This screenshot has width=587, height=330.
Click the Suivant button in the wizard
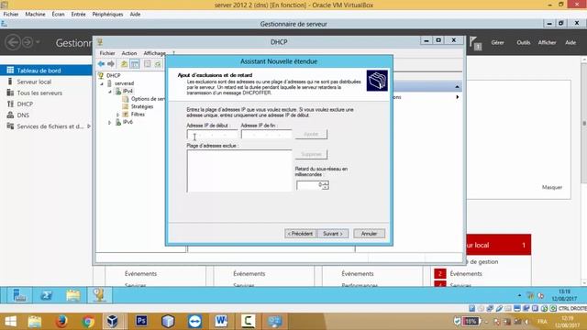(x=333, y=234)
